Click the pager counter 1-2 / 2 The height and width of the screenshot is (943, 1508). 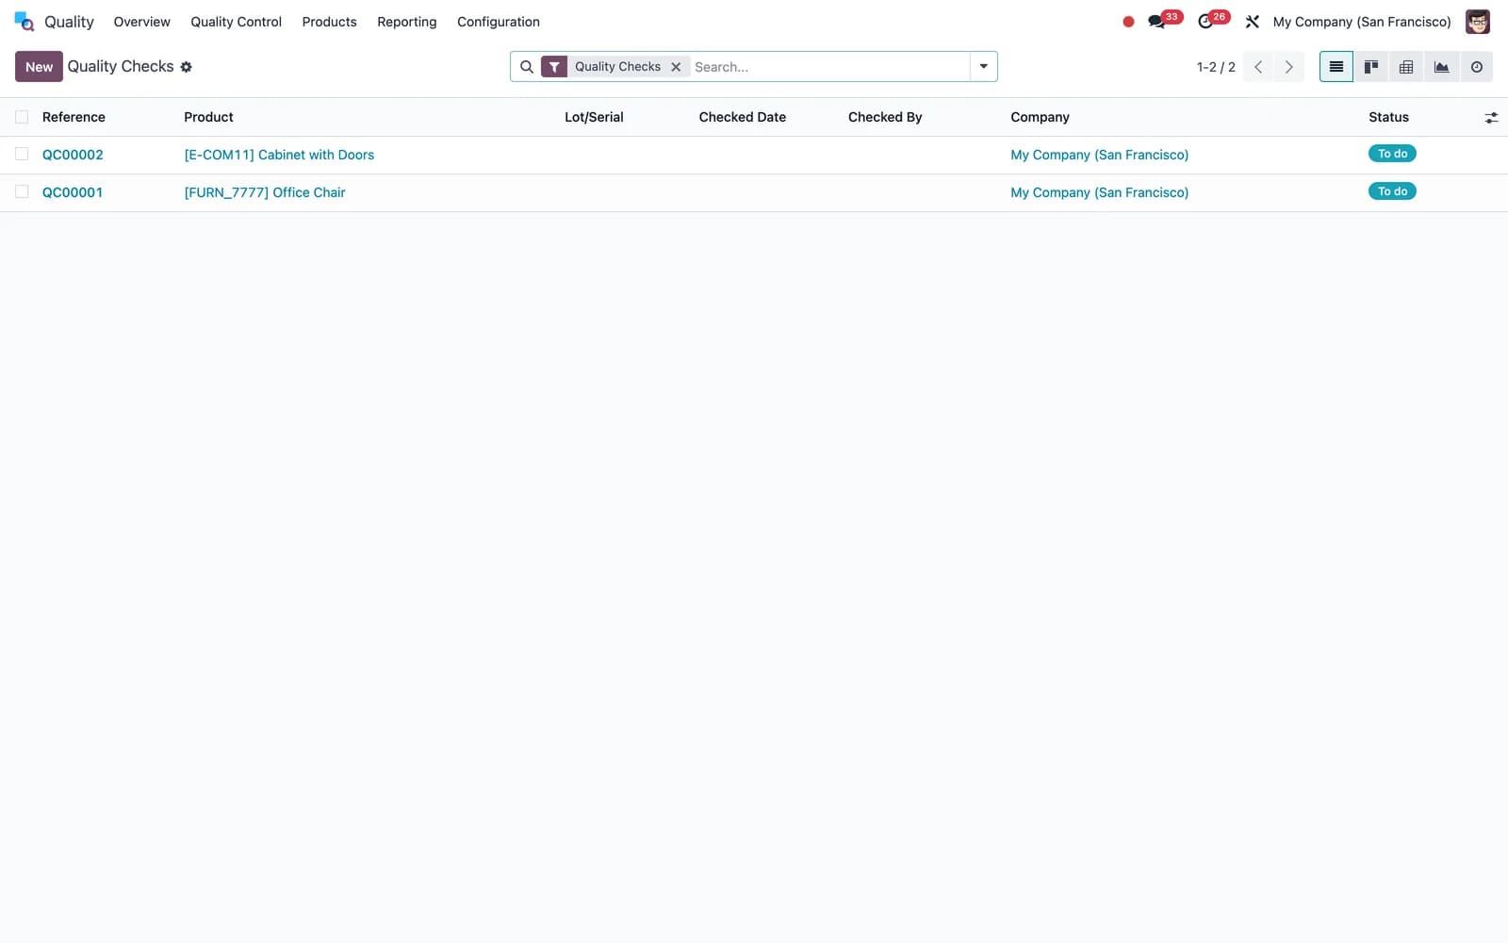click(1216, 67)
